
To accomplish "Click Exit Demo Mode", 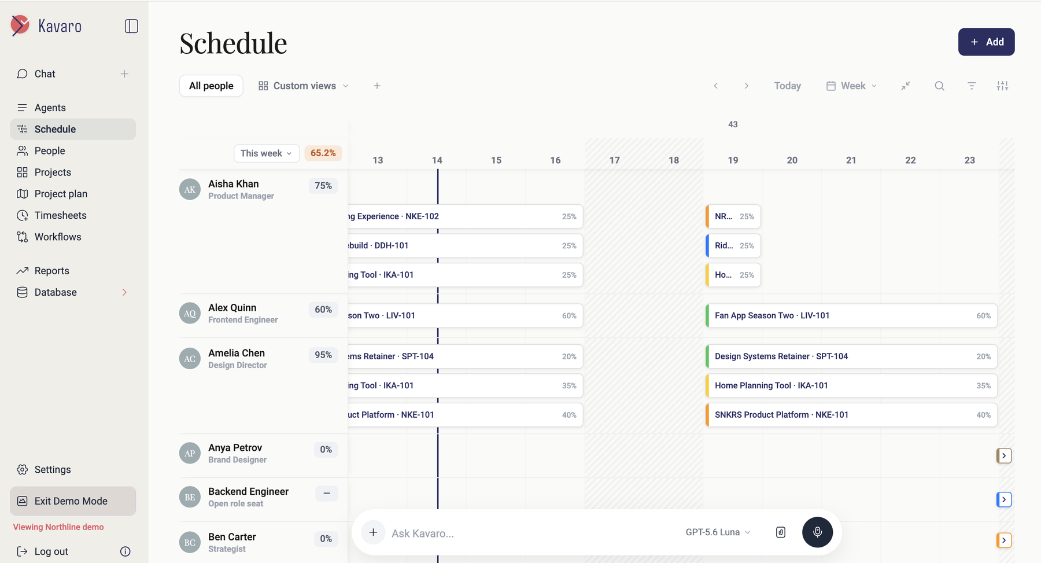I will pyautogui.click(x=73, y=501).
